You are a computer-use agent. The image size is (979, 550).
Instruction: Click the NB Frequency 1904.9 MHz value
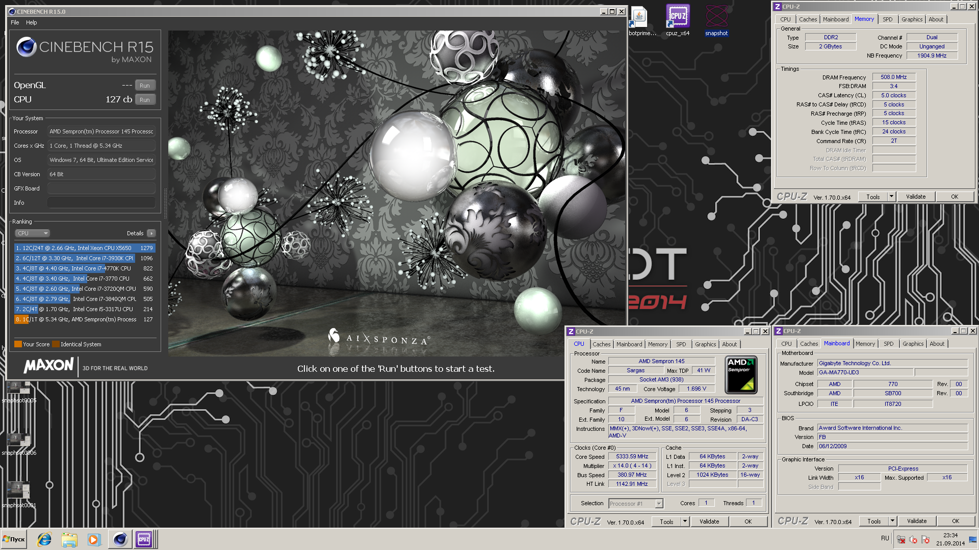(932, 56)
